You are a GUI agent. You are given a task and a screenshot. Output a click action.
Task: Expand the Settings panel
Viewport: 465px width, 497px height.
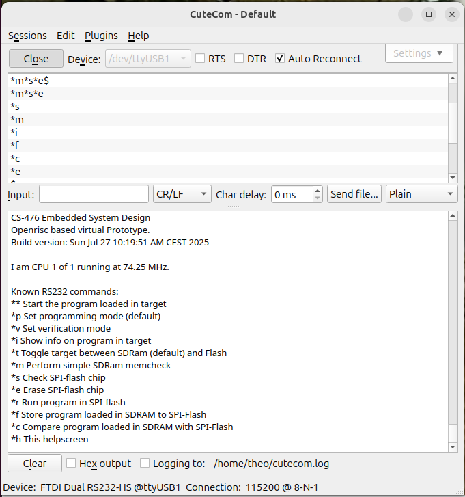pos(419,53)
